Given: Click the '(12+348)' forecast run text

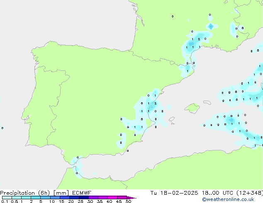Looking at the screenshot, I should point(250,193).
